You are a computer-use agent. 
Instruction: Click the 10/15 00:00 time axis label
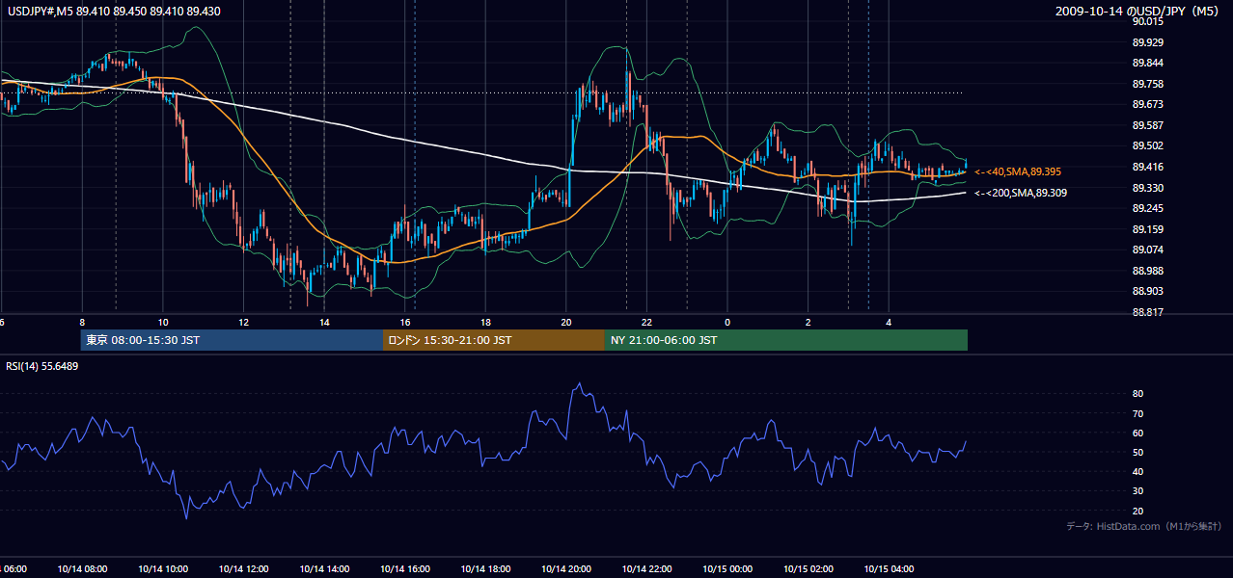coord(727,568)
